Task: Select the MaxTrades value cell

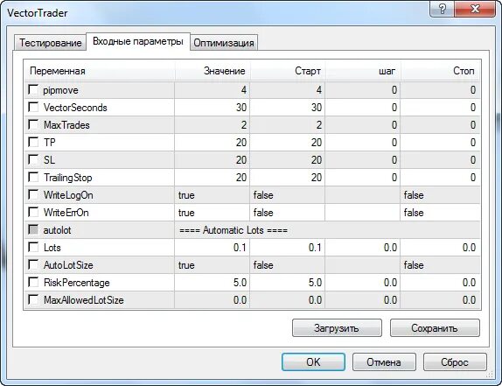Action: [x=213, y=125]
